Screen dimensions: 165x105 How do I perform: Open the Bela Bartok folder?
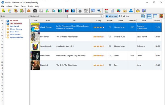point(15,26)
